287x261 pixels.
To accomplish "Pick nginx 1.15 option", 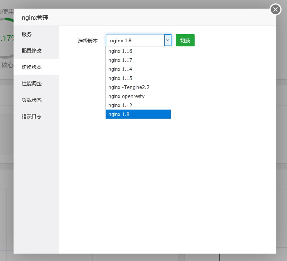I will point(138,78).
